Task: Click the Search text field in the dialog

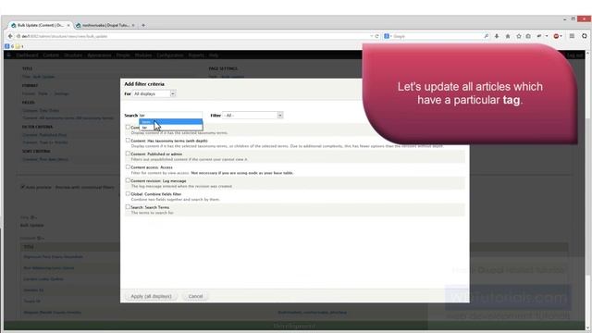Action: (170, 115)
